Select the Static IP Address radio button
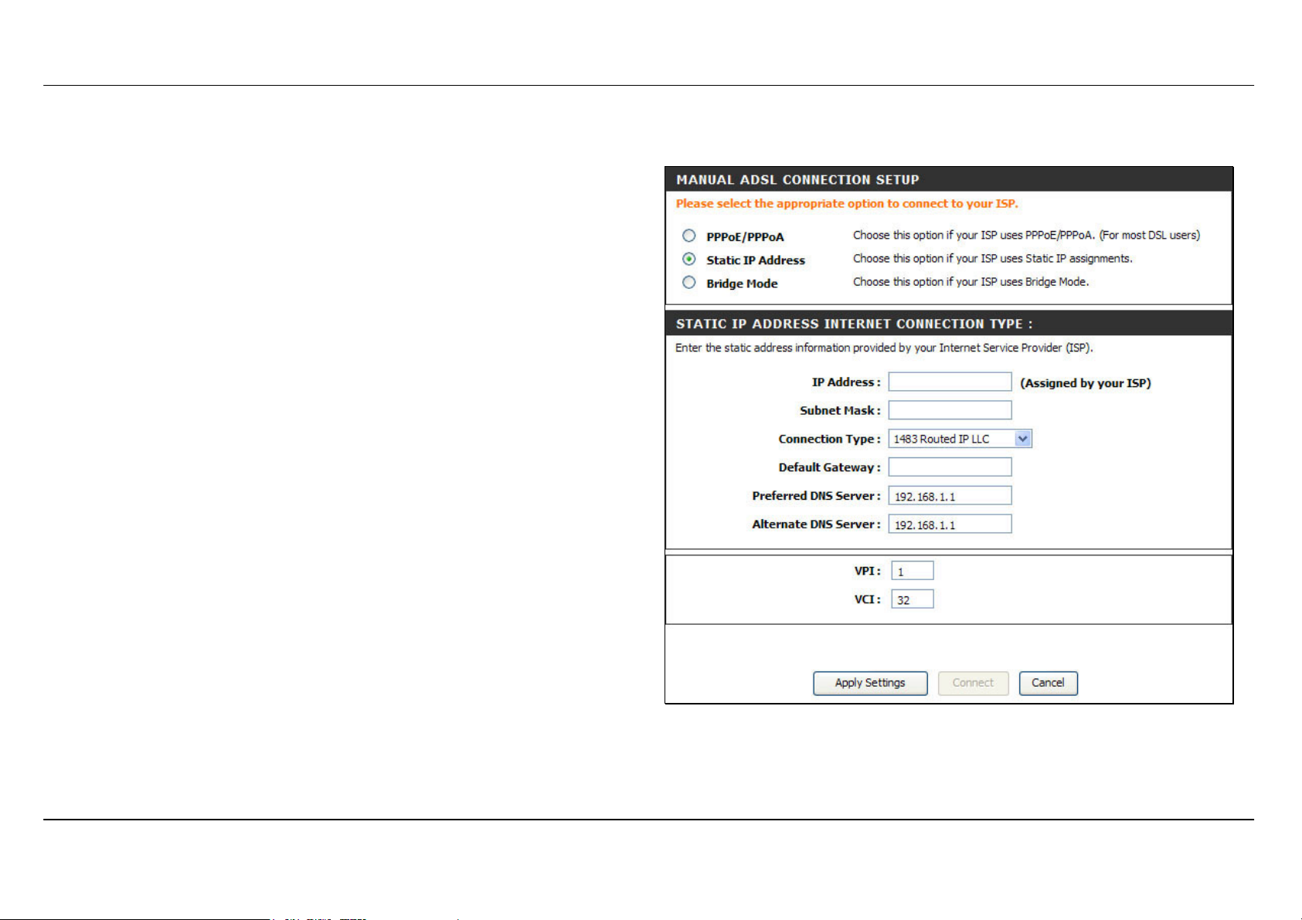The height and width of the screenshot is (920, 1302). click(688, 260)
